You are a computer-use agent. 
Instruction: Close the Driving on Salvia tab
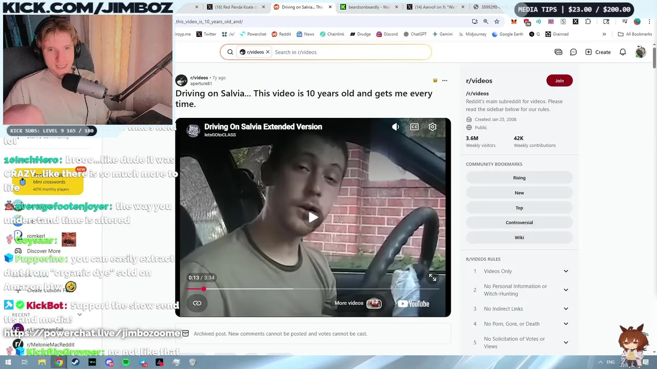coord(330,7)
